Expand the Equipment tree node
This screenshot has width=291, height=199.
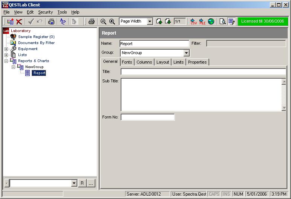click(6, 49)
